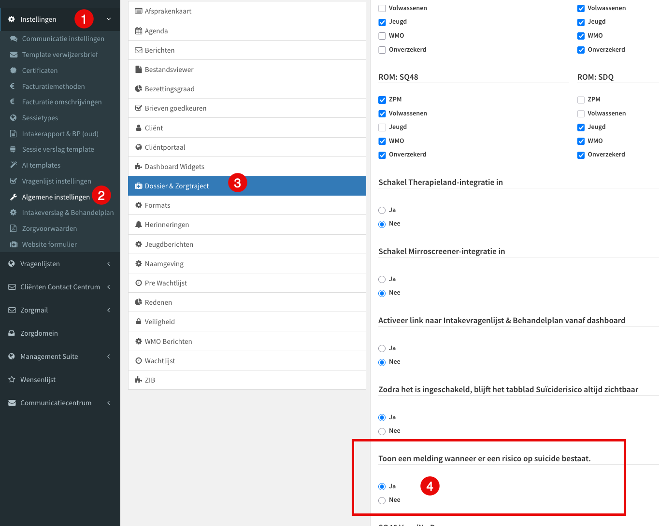Open the Cliëntportaal settings tab
This screenshot has width=659, height=526.
[247, 147]
